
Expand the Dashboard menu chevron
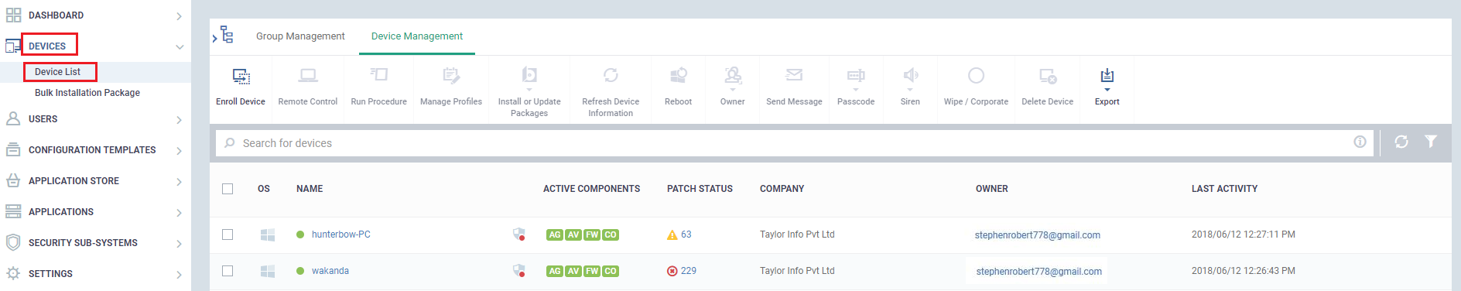[179, 15]
